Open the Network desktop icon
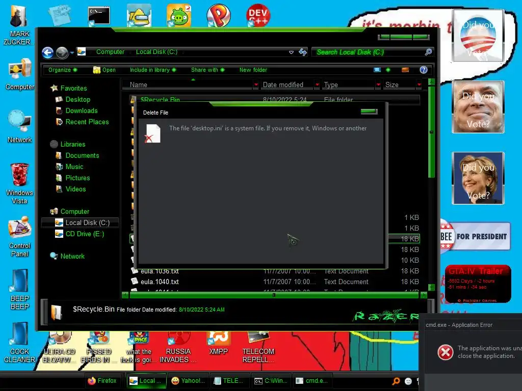 point(20,126)
